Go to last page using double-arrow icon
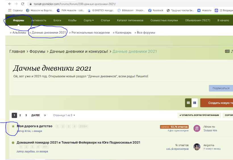Viewport: 233px width, 160px height. (x=45, y=115)
